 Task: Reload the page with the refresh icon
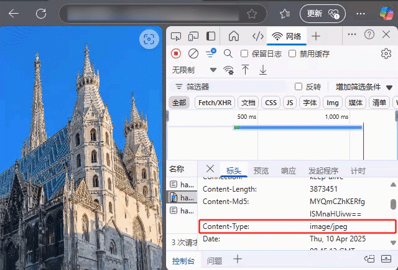click(41, 14)
